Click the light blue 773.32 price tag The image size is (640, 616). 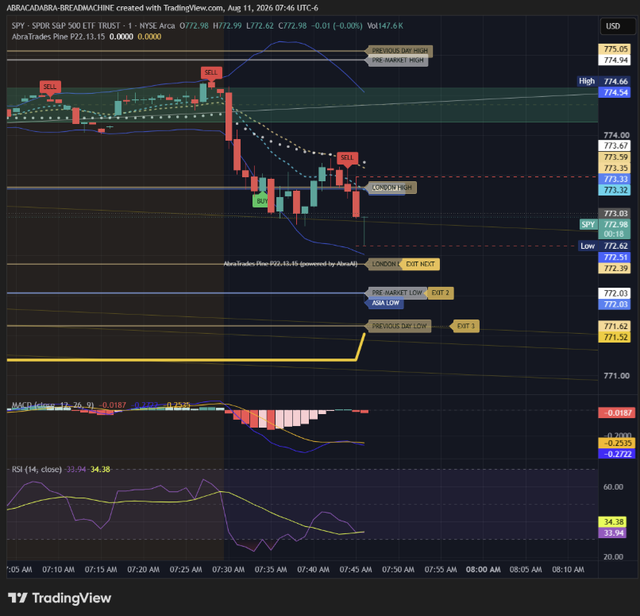tap(615, 190)
